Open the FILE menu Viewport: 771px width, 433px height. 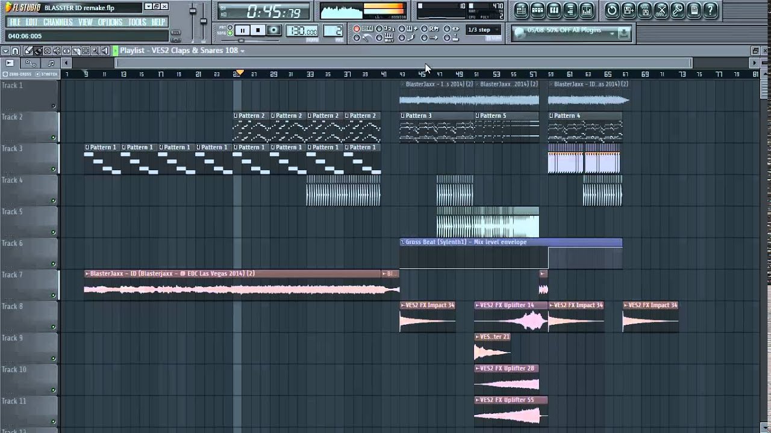click(x=15, y=22)
